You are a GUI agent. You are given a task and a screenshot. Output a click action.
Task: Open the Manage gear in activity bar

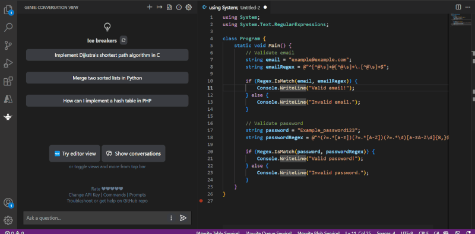coord(8,220)
